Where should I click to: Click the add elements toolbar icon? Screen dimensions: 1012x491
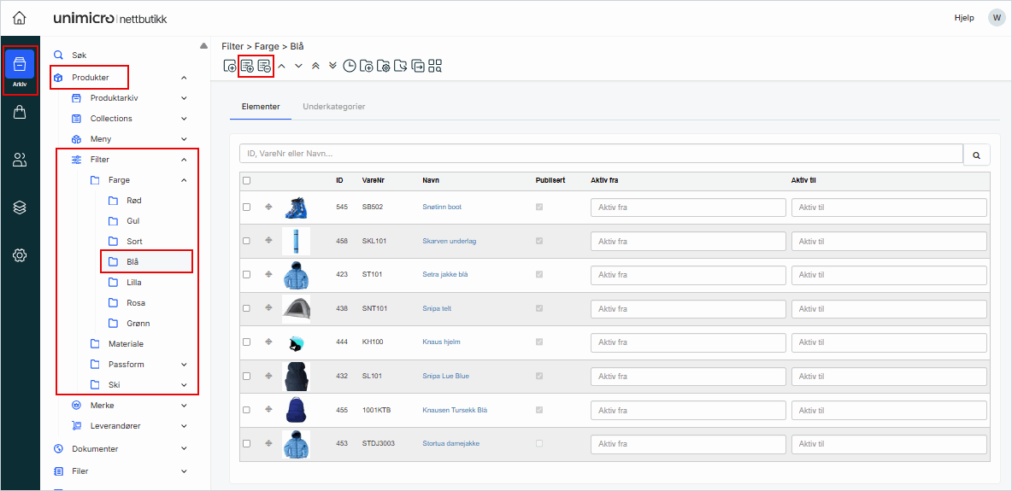247,66
